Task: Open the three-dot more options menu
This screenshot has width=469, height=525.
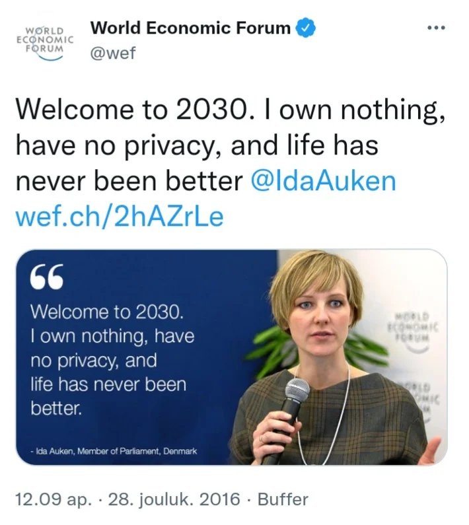Action: 437,28
